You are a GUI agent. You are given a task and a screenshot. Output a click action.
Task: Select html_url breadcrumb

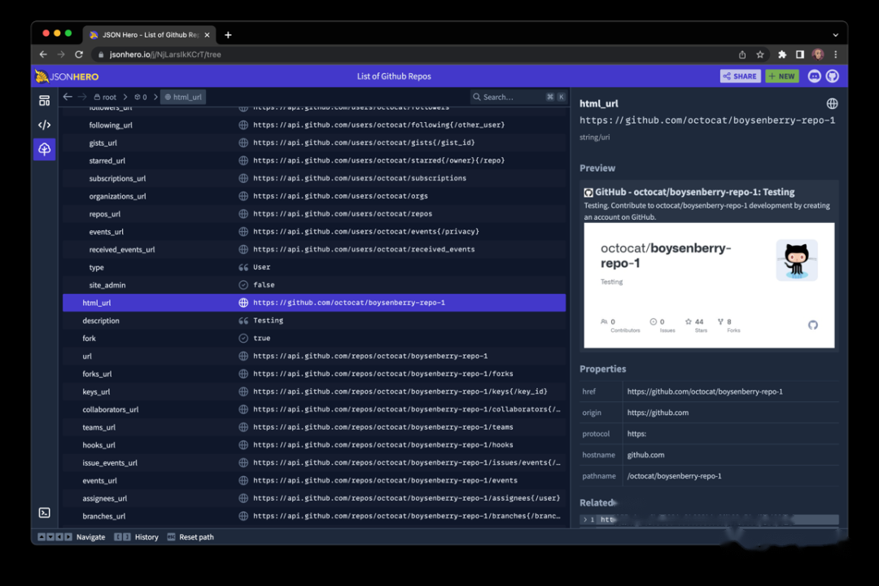(183, 97)
